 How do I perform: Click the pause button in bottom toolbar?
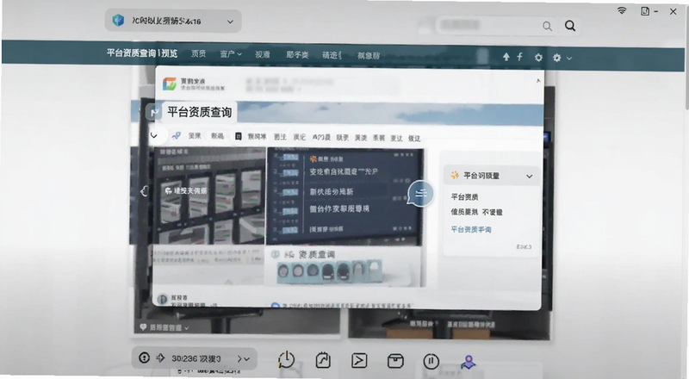tap(431, 362)
